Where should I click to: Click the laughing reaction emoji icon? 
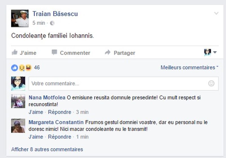pos(28,68)
